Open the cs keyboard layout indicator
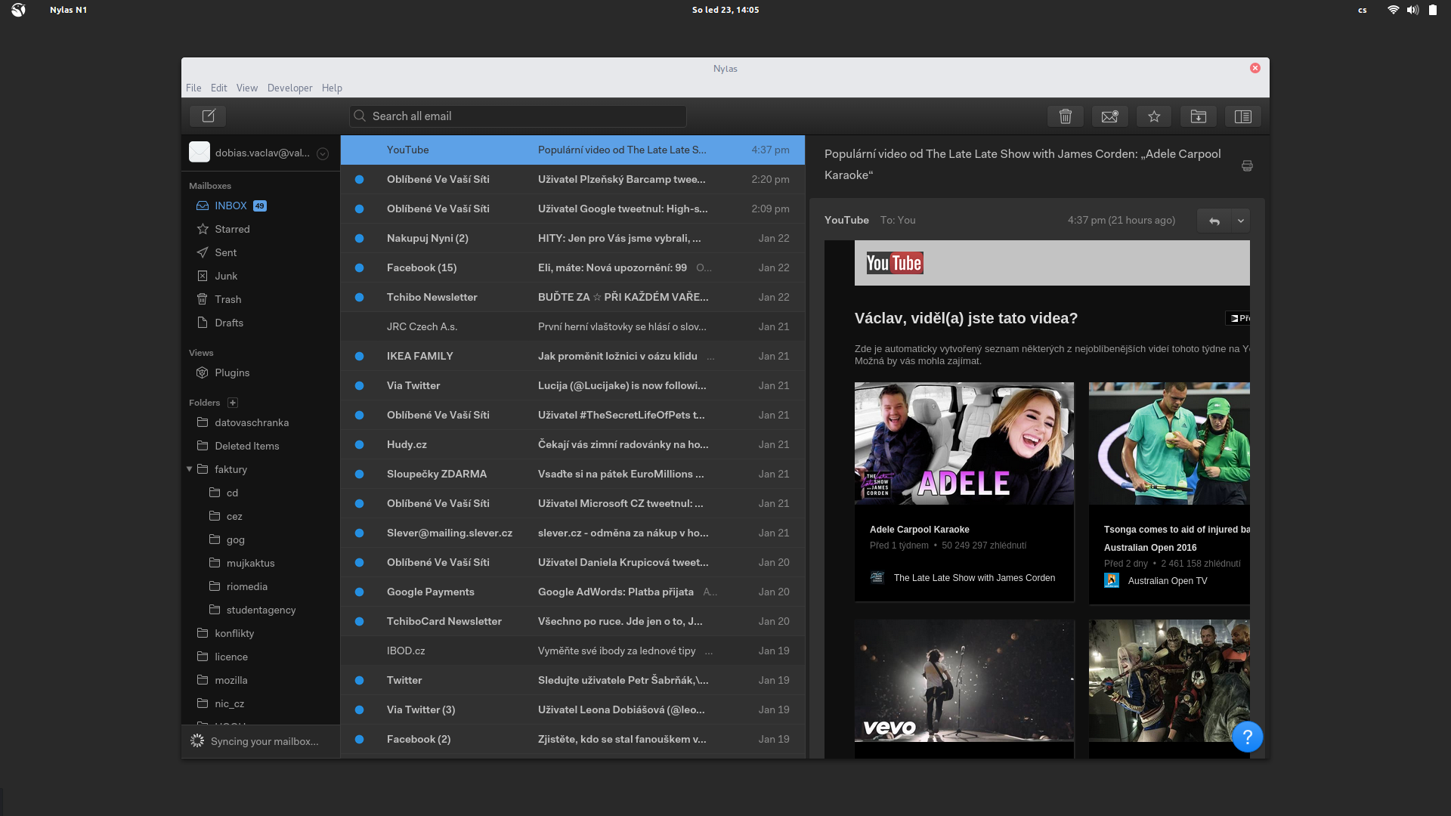Screen dimensions: 1451x816 [1362, 10]
